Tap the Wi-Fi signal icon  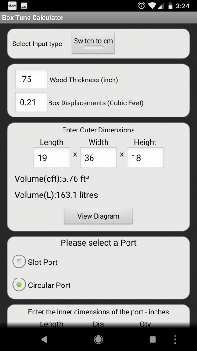point(152,6)
